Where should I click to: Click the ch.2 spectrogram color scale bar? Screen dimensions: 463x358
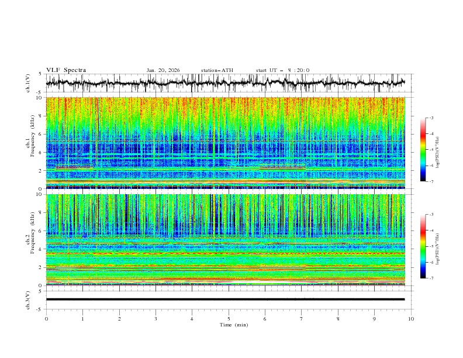tap(423, 246)
